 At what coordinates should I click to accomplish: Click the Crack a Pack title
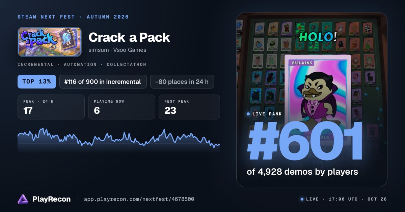click(129, 37)
